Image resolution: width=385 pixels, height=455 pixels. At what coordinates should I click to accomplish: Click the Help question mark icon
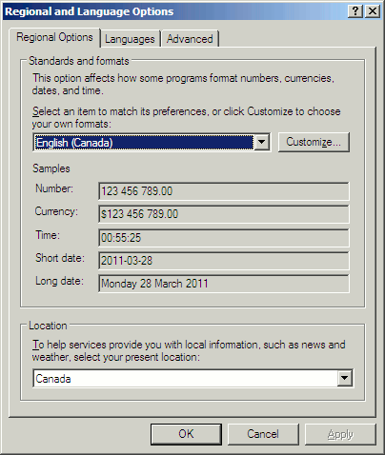(x=355, y=11)
